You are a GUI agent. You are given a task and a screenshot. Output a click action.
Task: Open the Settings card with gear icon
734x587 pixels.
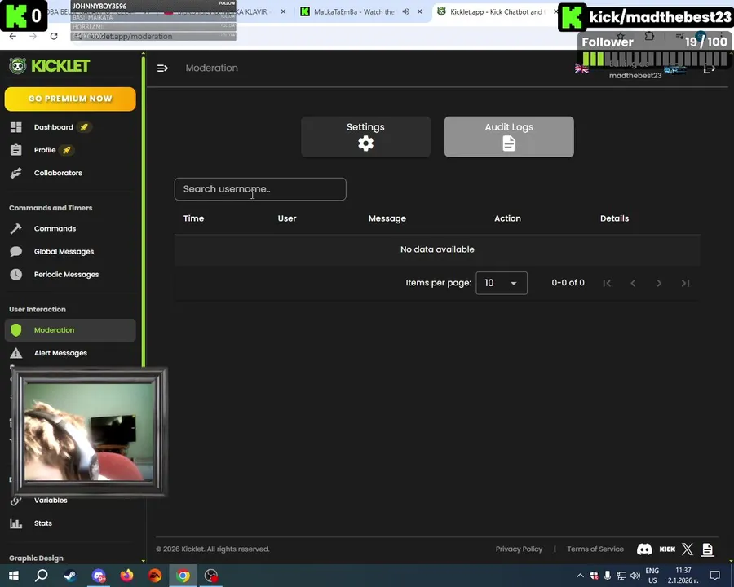365,137
